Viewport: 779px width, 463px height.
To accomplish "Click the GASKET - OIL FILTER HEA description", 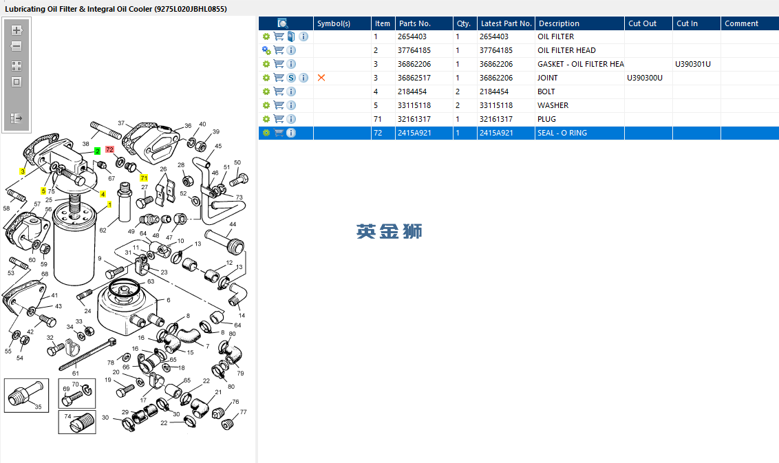I will [580, 64].
